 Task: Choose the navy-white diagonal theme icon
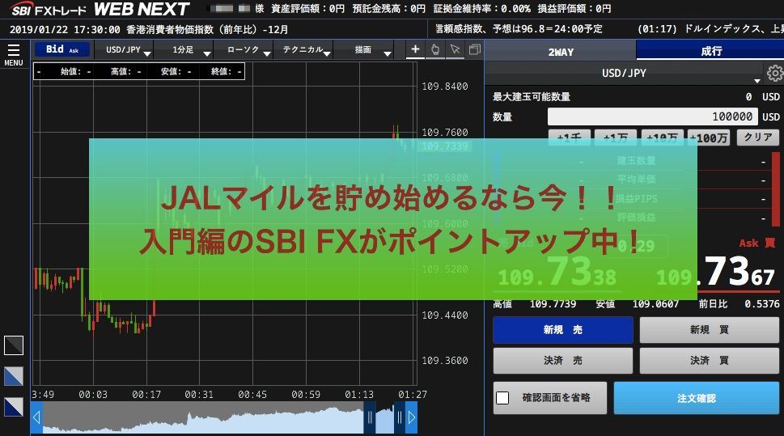[14, 407]
